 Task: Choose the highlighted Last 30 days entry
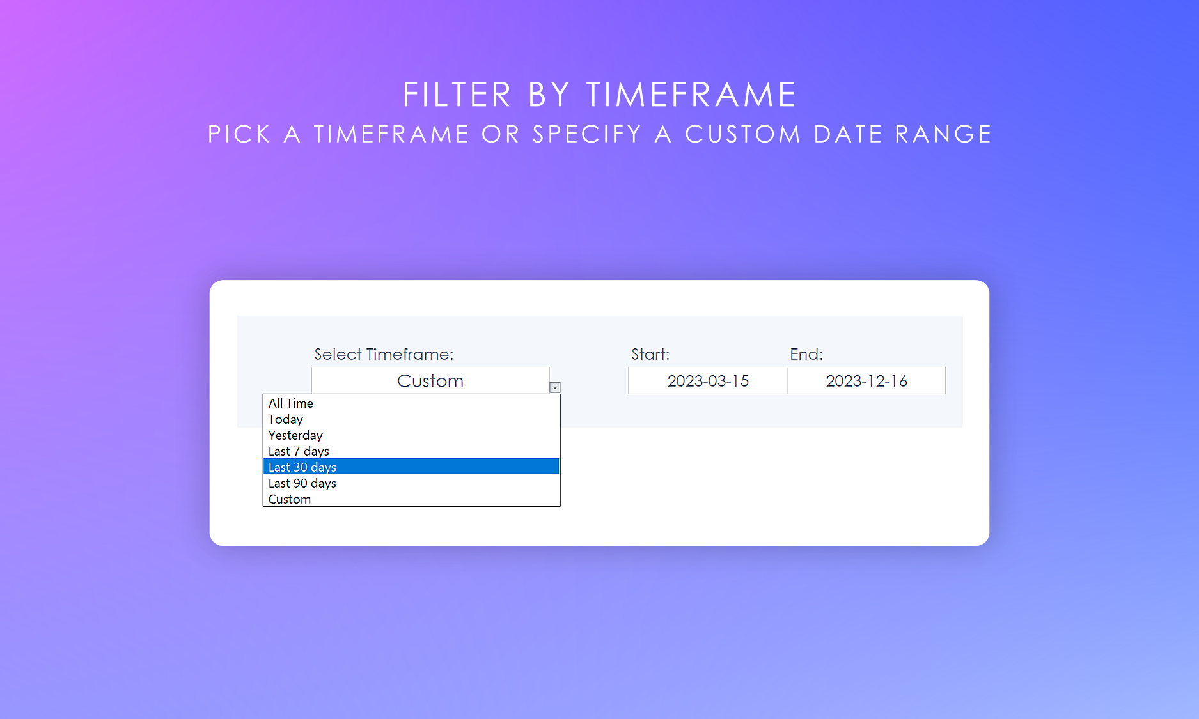pyautogui.click(x=302, y=467)
